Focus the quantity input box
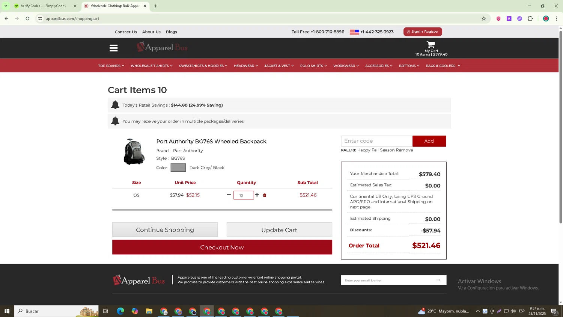This screenshot has height=317, width=563. tap(244, 195)
